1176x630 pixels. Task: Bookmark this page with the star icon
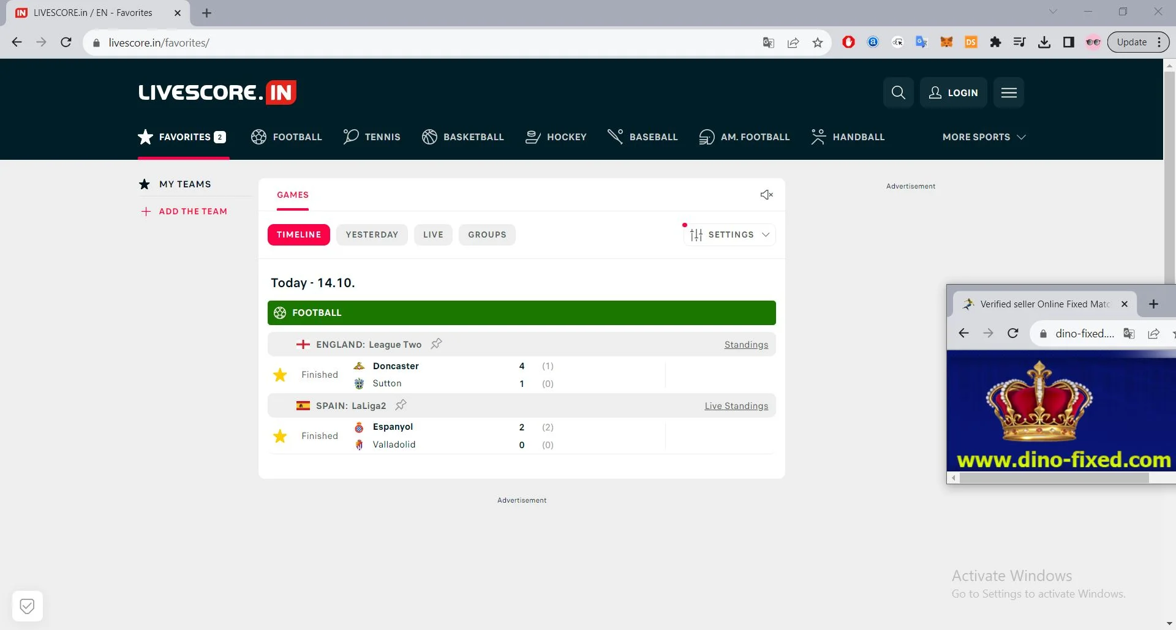coord(817,42)
